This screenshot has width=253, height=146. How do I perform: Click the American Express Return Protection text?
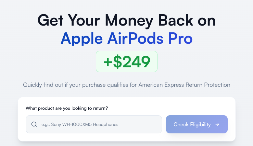click(184, 85)
